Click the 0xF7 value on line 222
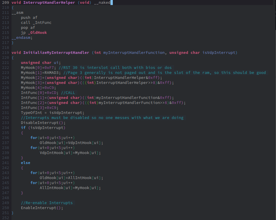276x220 pixels. [x=49, y=68]
